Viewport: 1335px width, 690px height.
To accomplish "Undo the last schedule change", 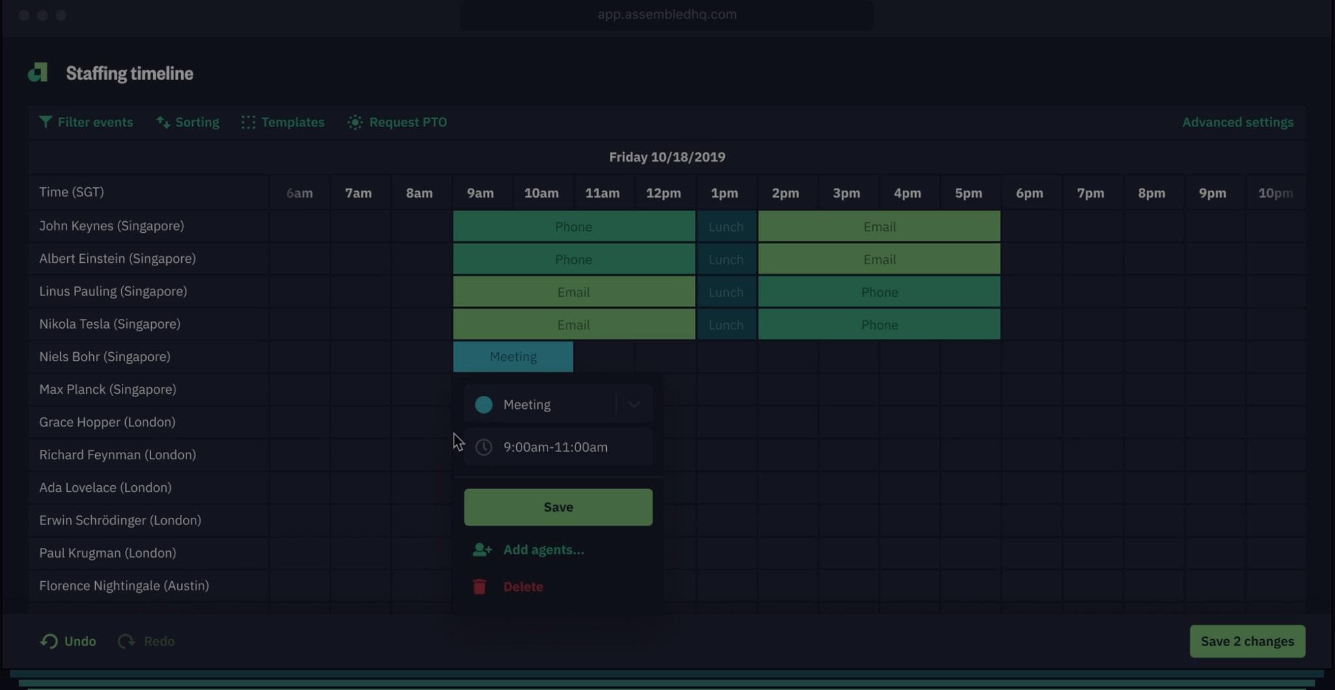I will [67, 641].
